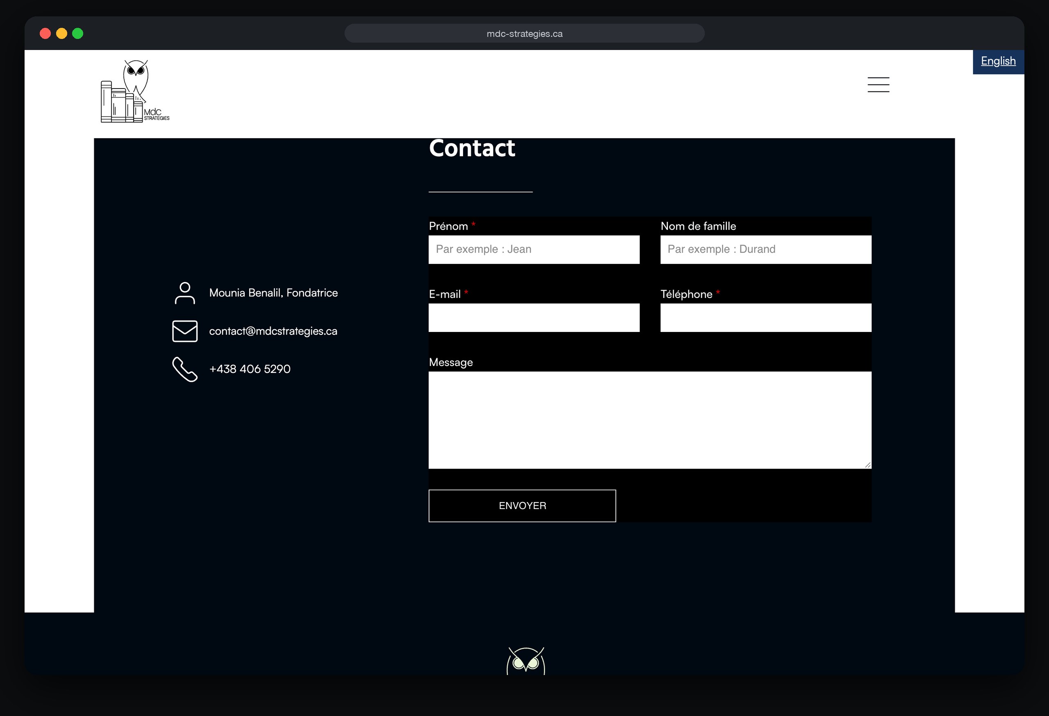Click the Prénom field label
The height and width of the screenshot is (716, 1049).
tap(448, 226)
